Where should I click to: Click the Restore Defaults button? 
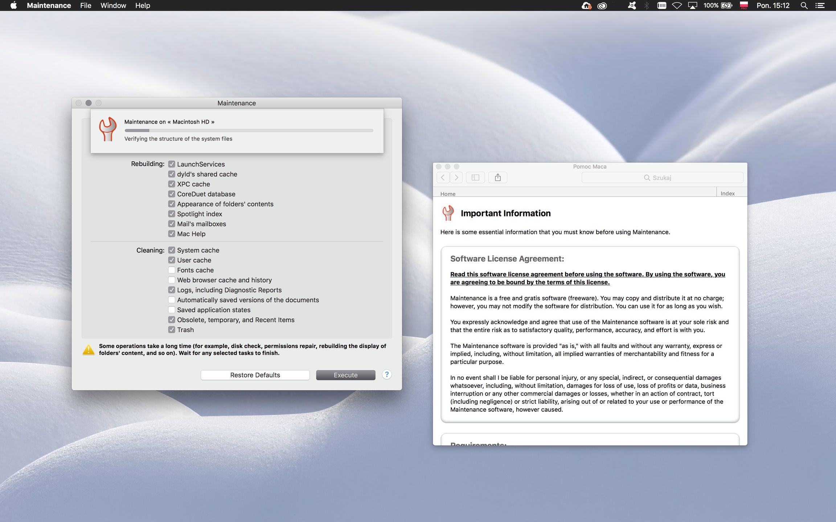[x=255, y=375]
